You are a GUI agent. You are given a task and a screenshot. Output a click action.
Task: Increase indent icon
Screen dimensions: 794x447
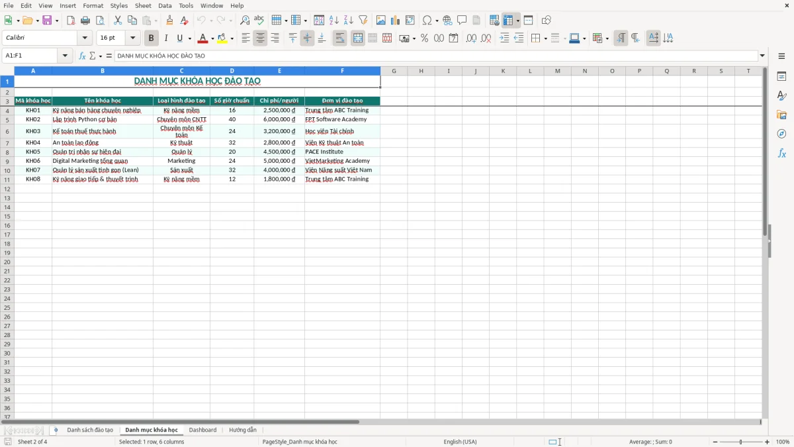504,38
